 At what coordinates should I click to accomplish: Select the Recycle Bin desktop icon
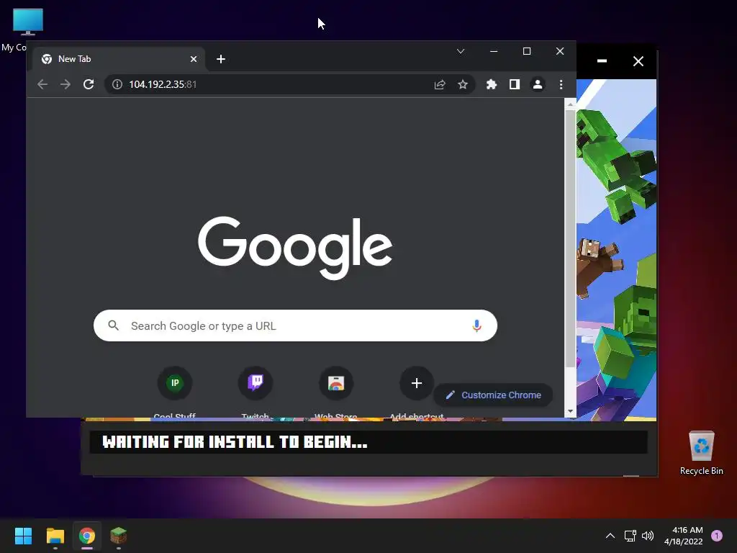coord(701,452)
